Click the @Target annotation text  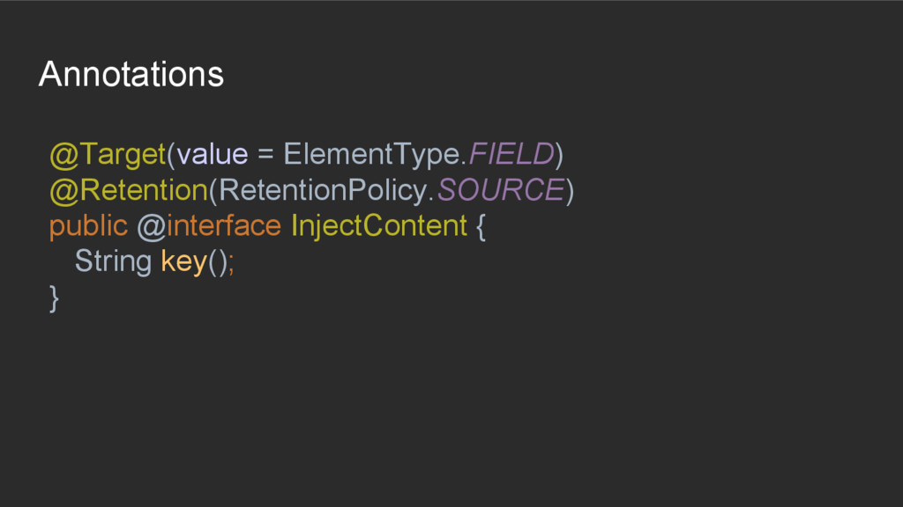(x=108, y=155)
